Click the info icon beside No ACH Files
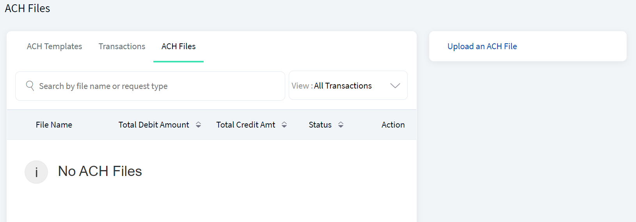This screenshot has width=636, height=222. click(x=36, y=172)
